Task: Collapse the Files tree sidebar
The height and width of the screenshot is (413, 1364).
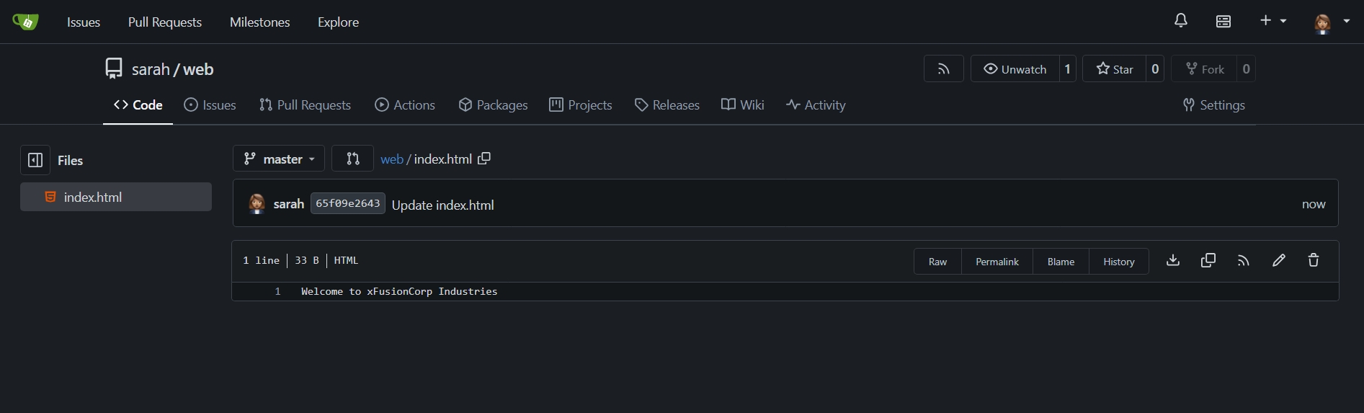Action: (35, 160)
